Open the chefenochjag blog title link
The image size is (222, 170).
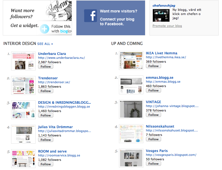[x=164, y=6]
